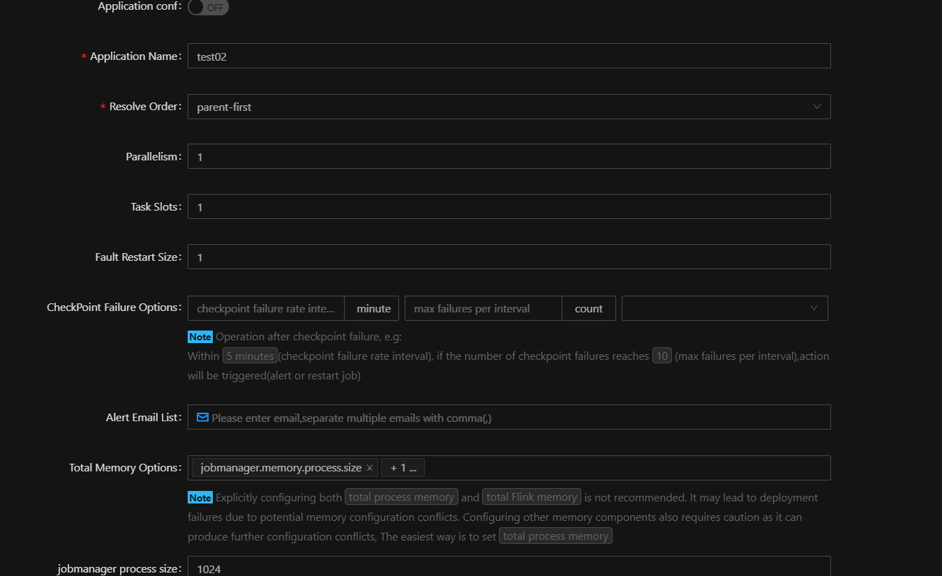Open the Resolve Order selection list
The height and width of the screenshot is (576, 942).
pyautogui.click(x=509, y=106)
